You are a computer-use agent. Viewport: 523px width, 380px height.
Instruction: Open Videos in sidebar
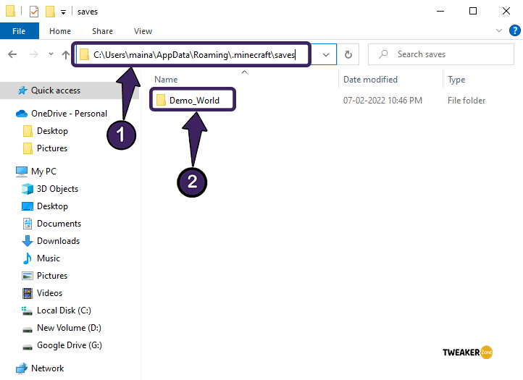(49, 293)
